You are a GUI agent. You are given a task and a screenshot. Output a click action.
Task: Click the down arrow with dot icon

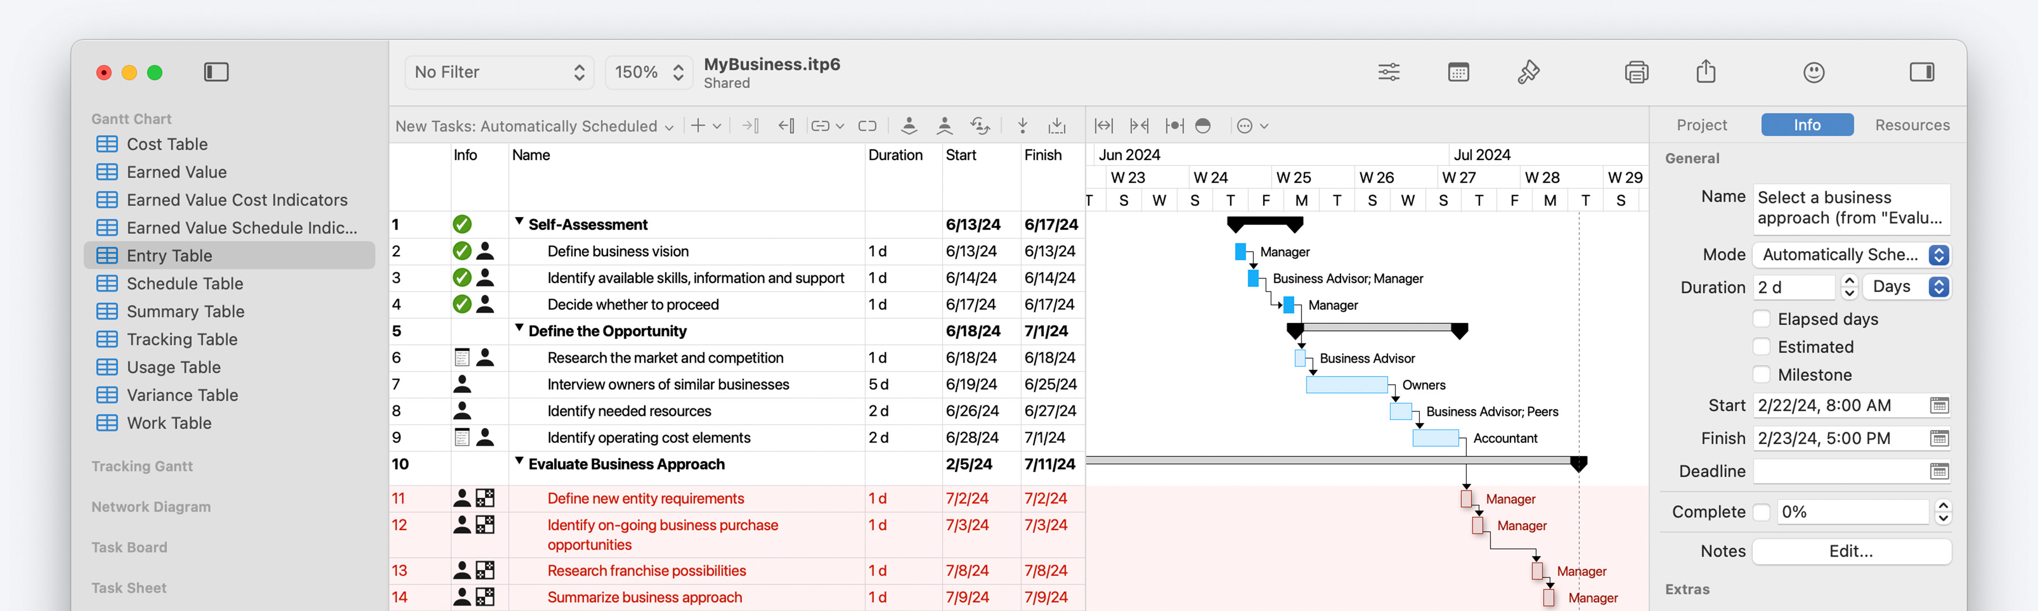(1022, 126)
